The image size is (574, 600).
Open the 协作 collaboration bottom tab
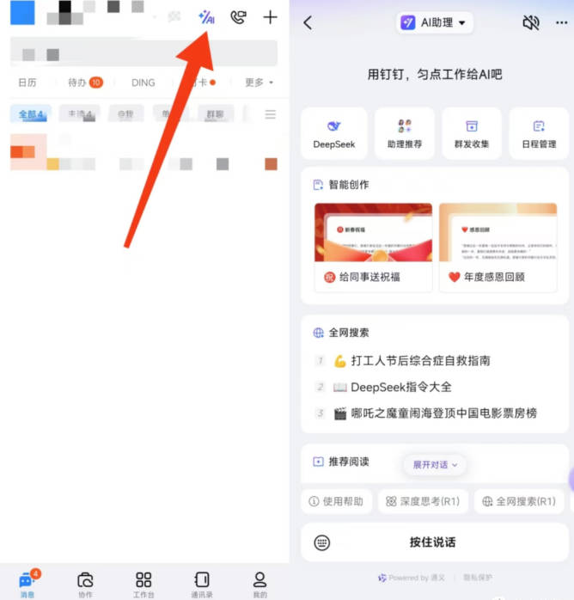click(85, 584)
